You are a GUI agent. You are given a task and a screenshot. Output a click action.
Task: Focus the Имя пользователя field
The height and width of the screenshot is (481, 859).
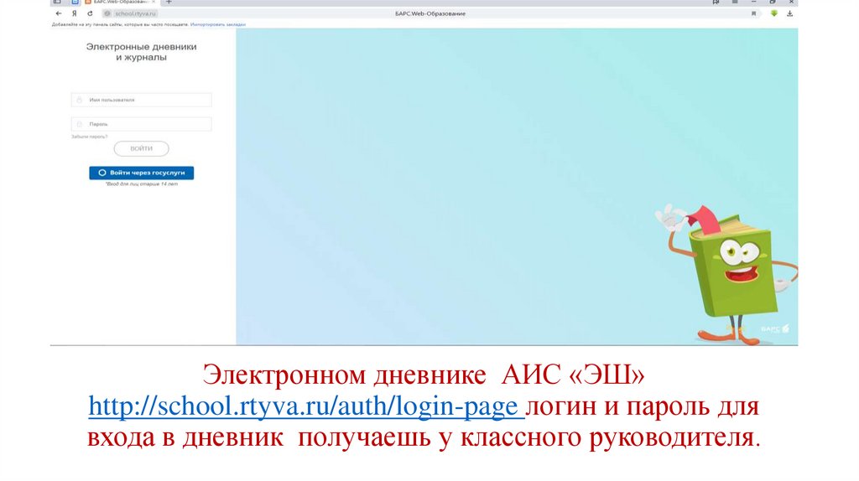point(141,101)
